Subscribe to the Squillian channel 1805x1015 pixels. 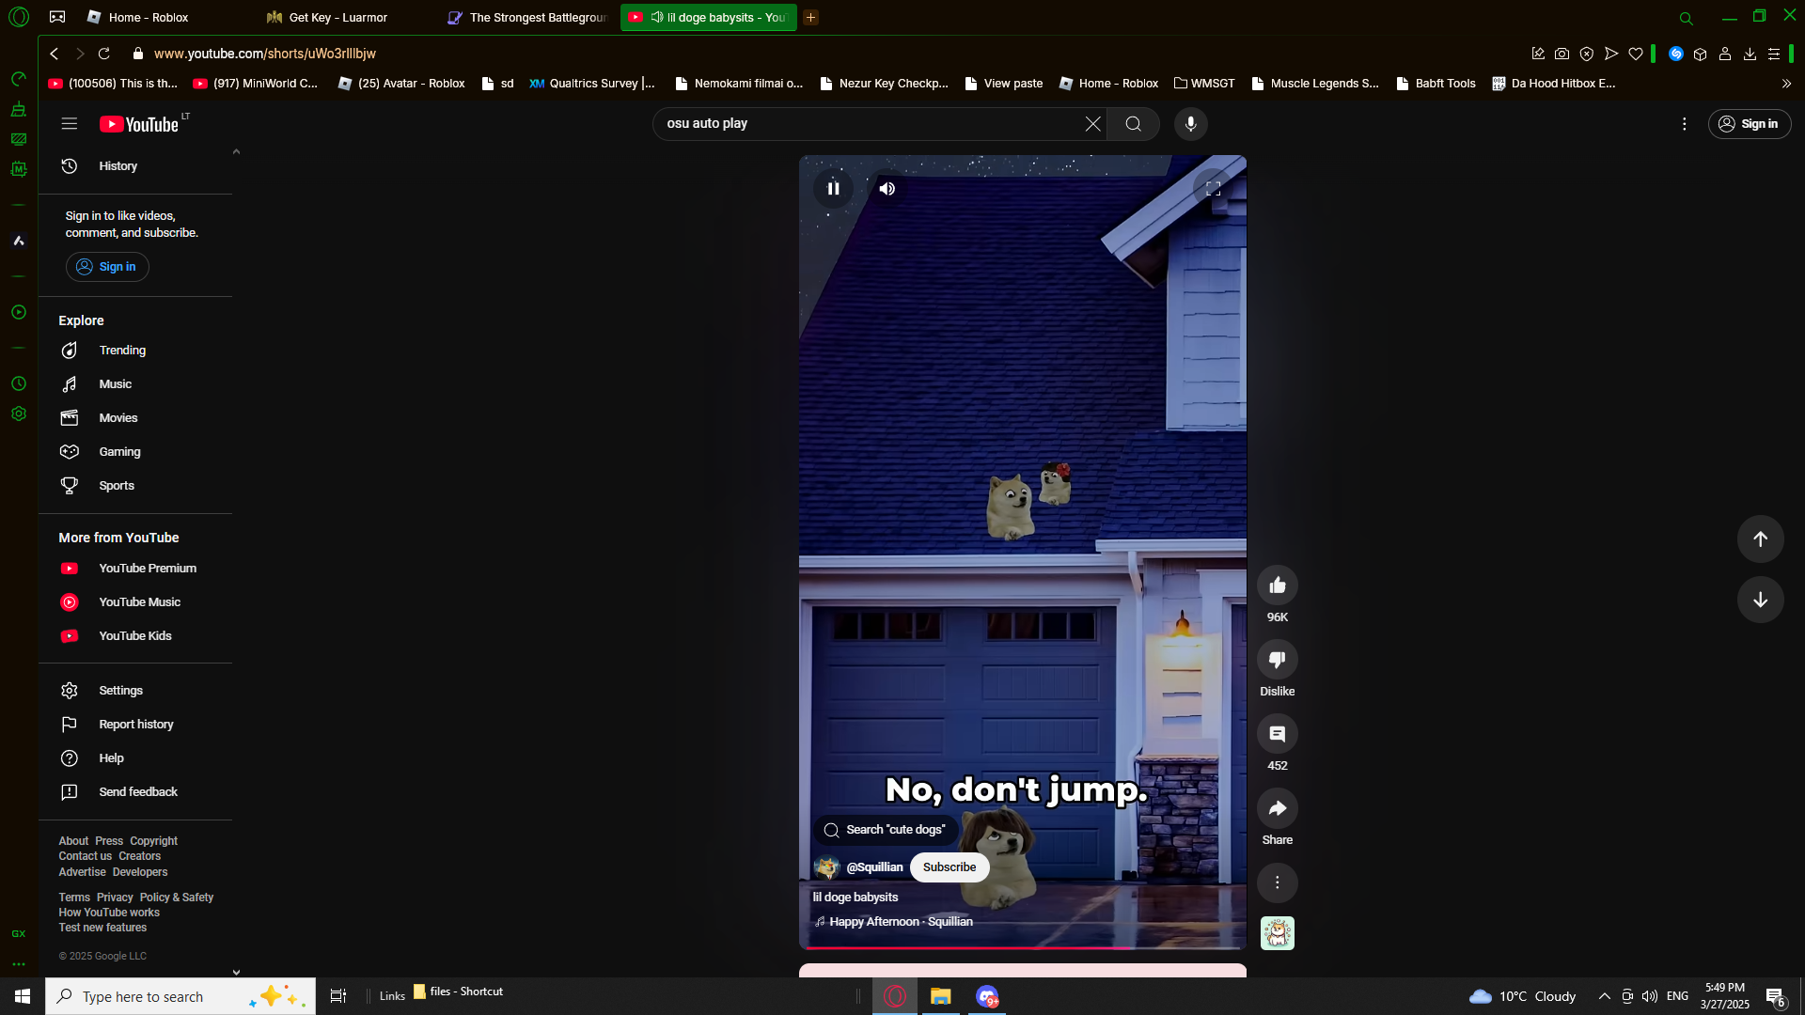point(949,867)
